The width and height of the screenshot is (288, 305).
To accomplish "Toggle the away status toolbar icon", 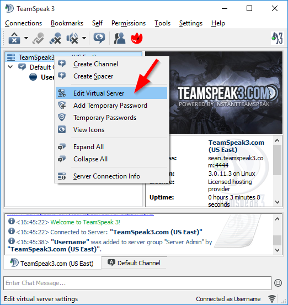I will click(x=38, y=38).
